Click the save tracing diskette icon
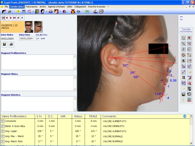Viewport: 195px width, 146px height. pos(183,94)
